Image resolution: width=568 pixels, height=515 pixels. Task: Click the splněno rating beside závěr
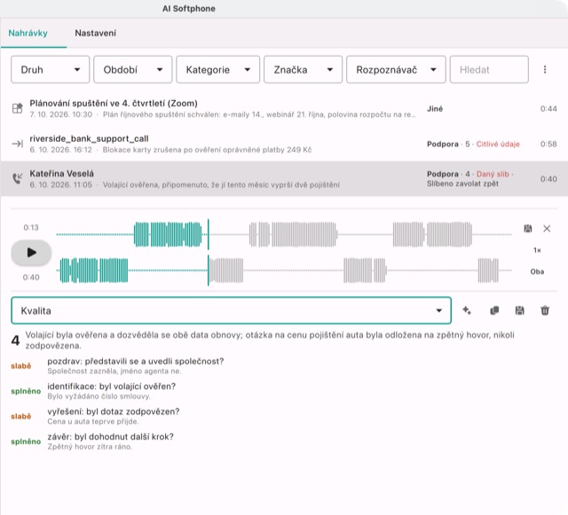coord(26,441)
